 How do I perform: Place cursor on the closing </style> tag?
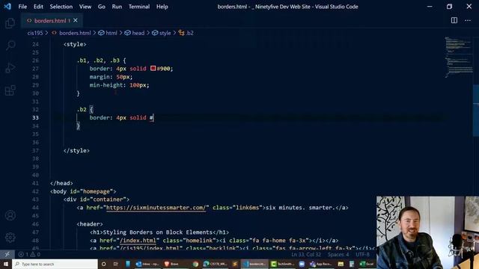pos(76,150)
